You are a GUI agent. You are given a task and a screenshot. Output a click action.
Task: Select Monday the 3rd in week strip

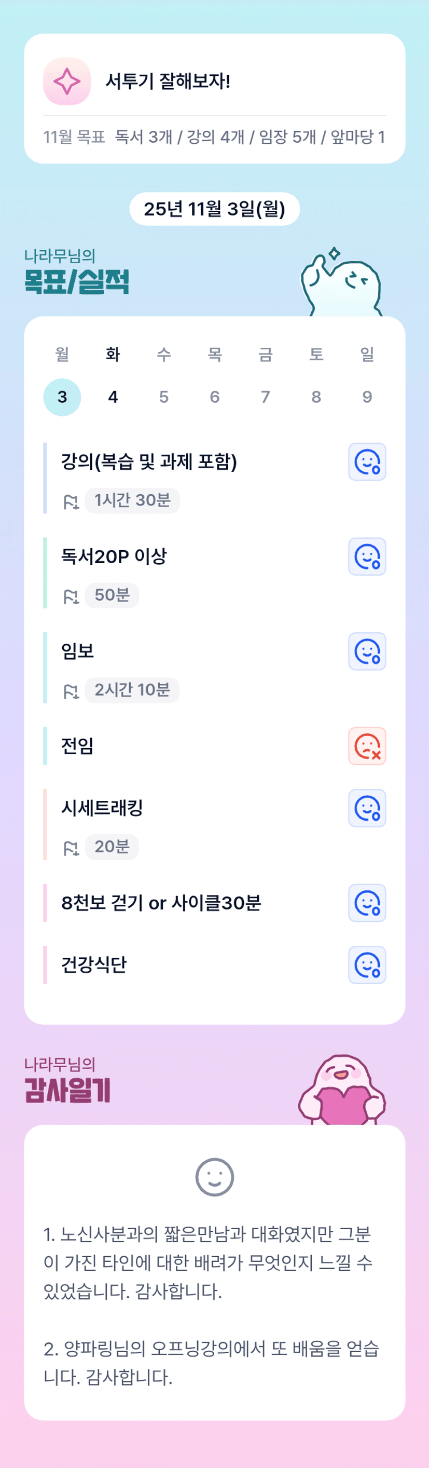pos(62,397)
